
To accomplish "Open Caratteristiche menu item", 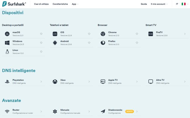I will click(60, 4).
